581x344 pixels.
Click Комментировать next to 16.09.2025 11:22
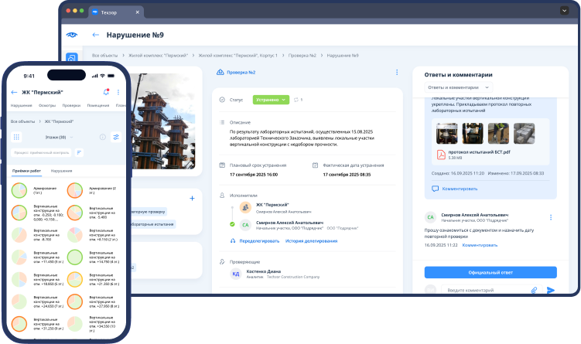[x=480, y=245]
